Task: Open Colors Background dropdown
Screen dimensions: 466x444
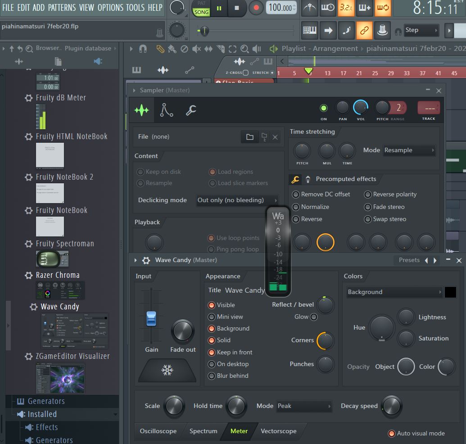Action: [394, 292]
